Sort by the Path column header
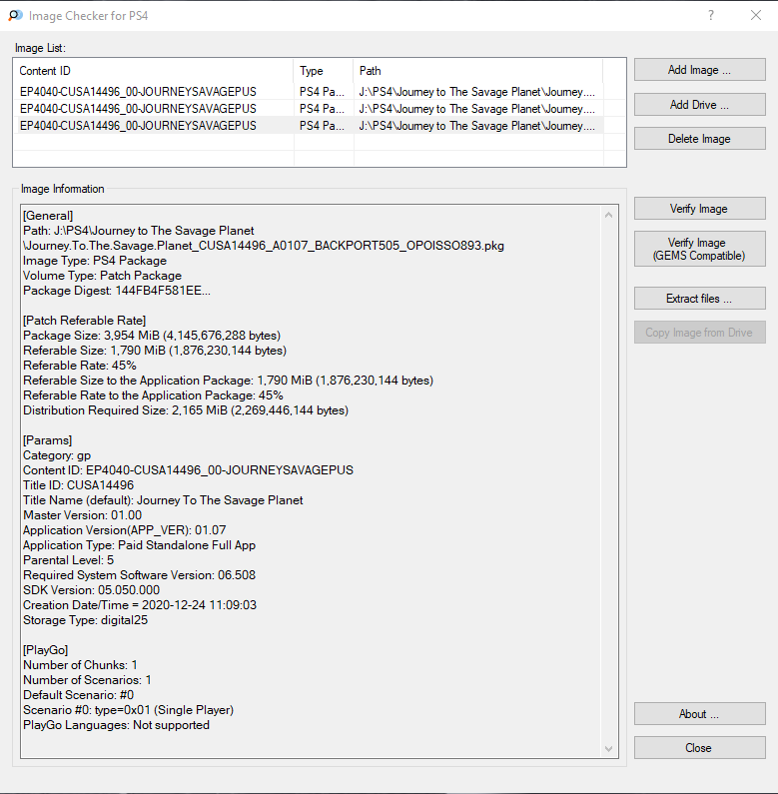Image resolution: width=778 pixels, height=794 pixels. (478, 71)
